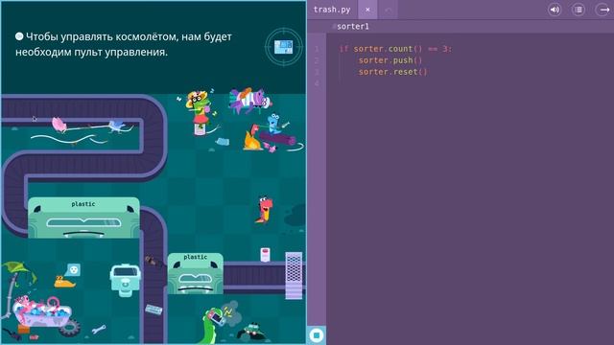This screenshot has width=614, height=345.
Task: Click the wrench on the floor
Action: (x=99, y=329)
